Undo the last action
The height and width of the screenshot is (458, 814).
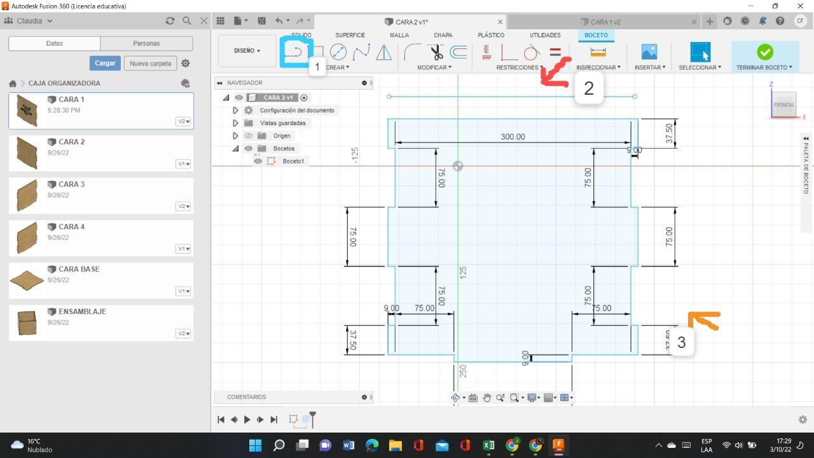(x=279, y=21)
